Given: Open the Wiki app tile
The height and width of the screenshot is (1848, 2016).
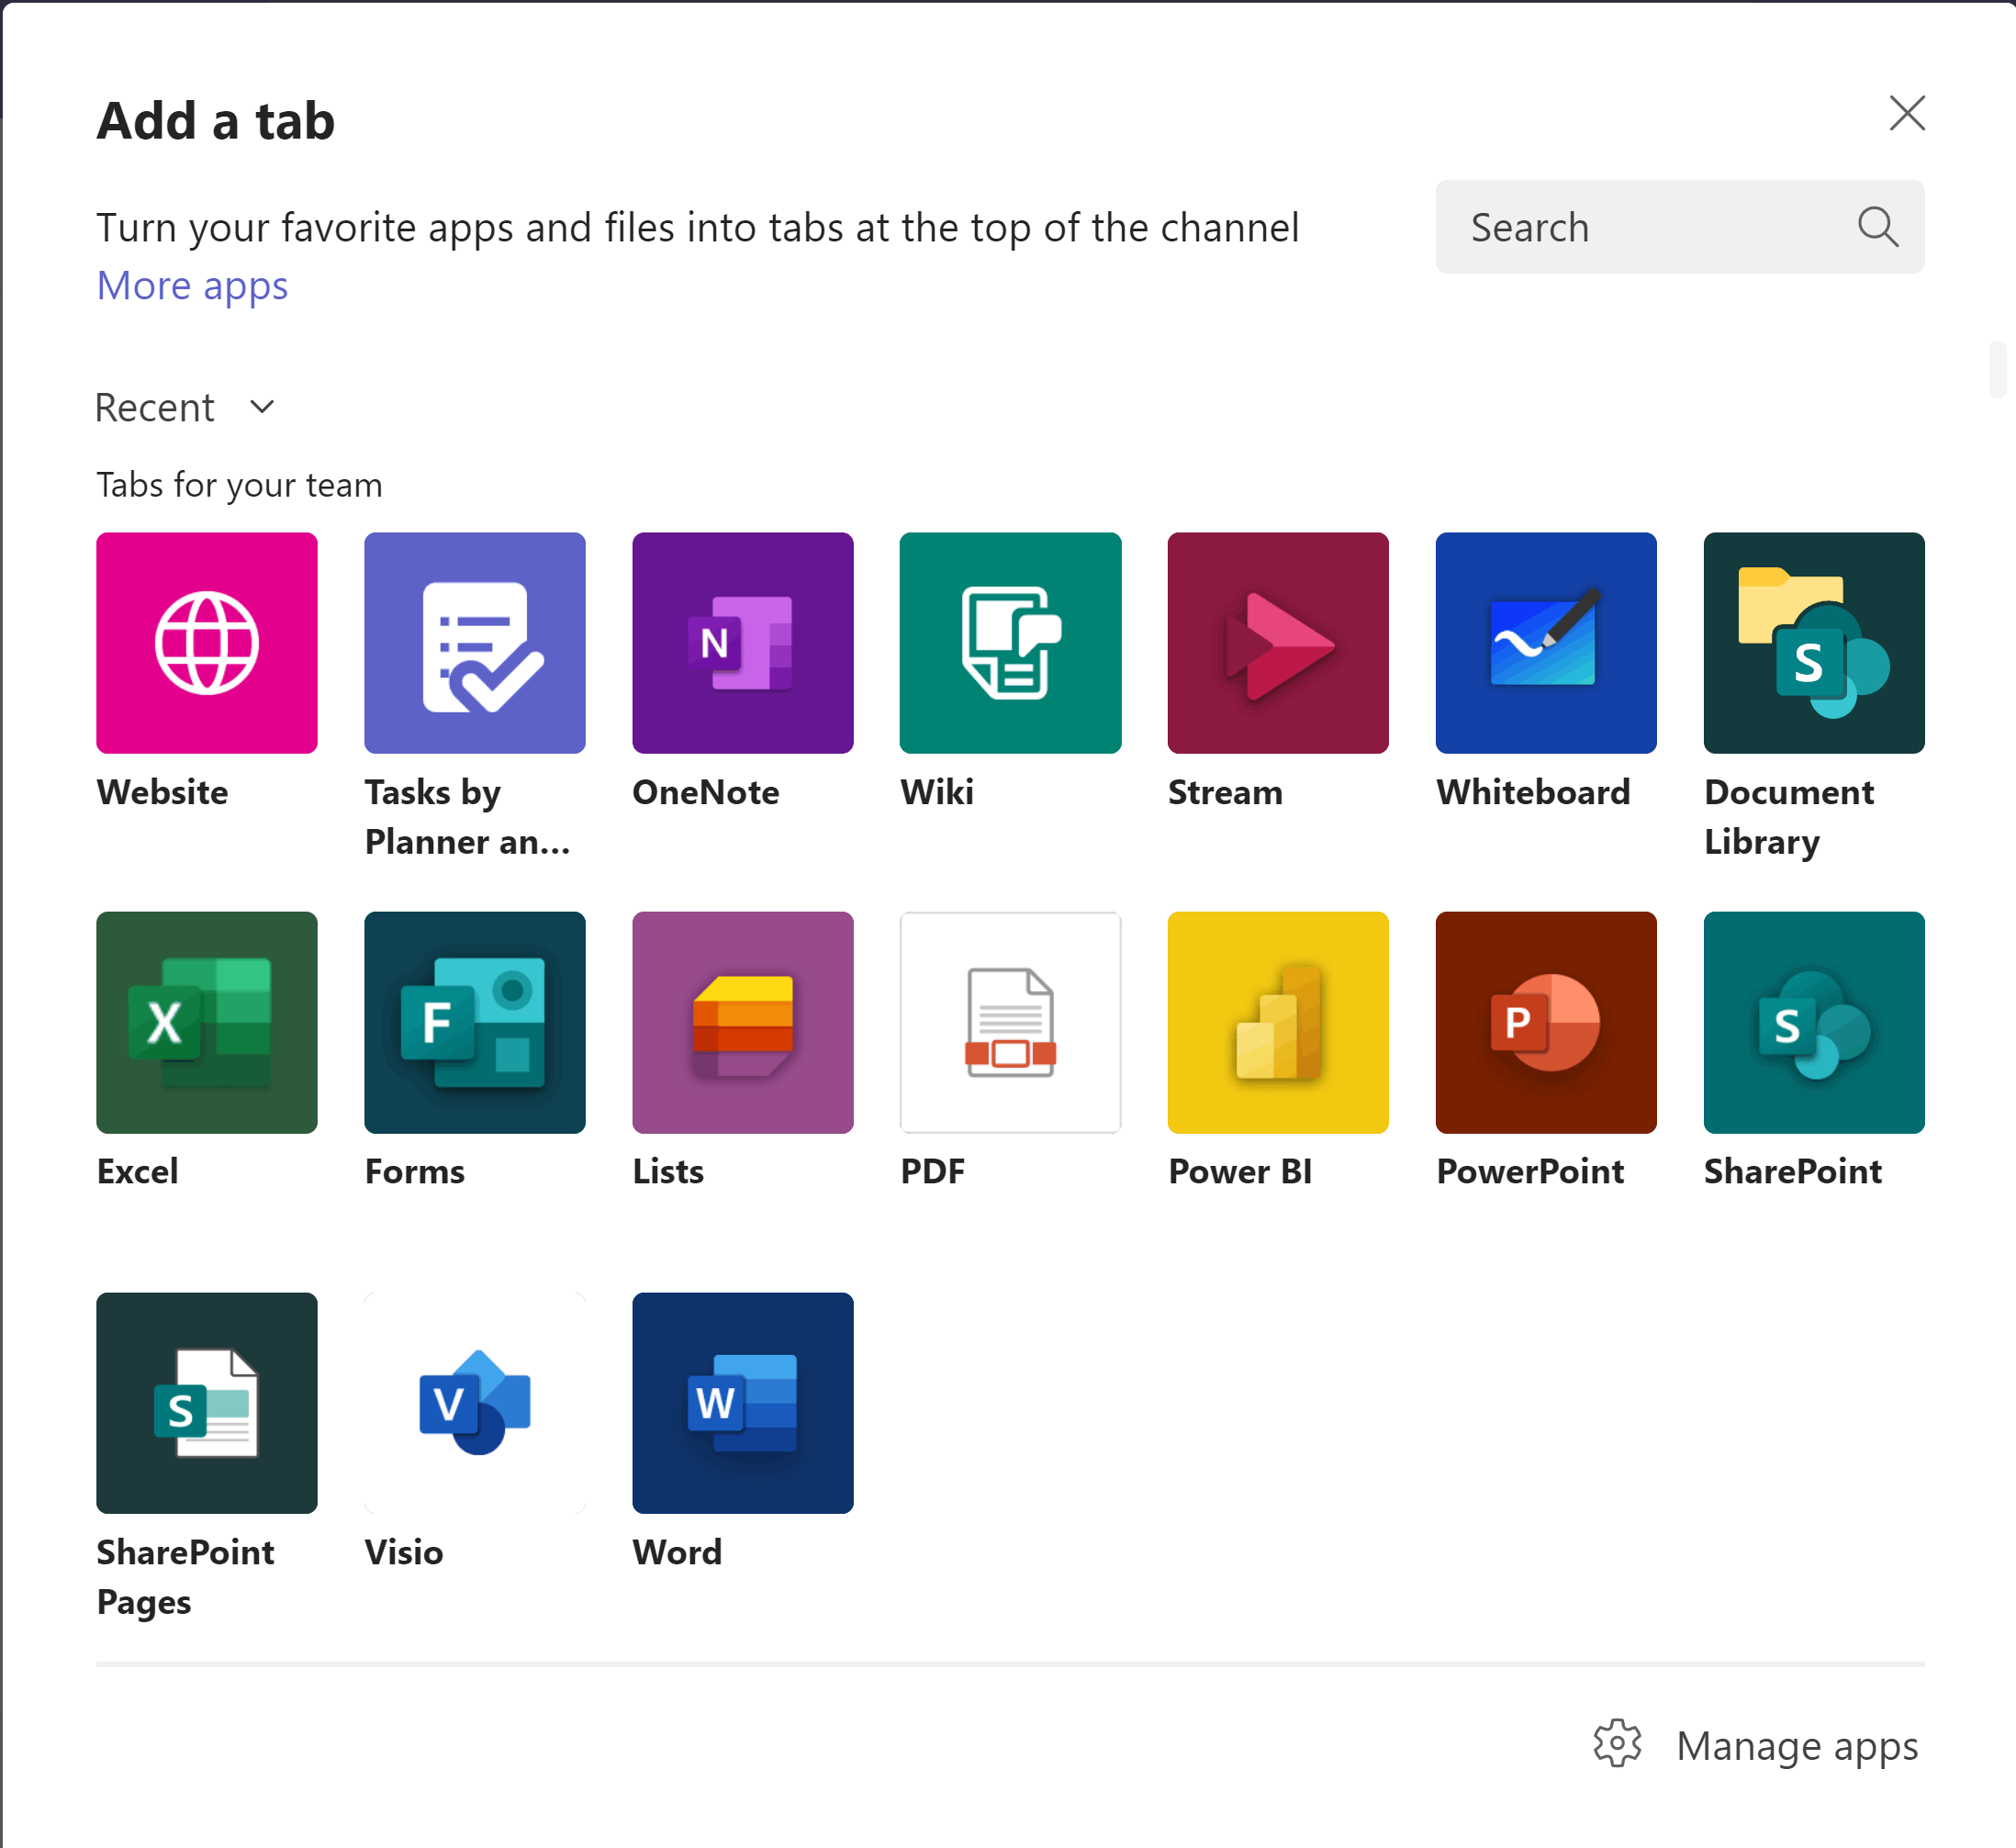Looking at the screenshot, I should [1010, 643].
